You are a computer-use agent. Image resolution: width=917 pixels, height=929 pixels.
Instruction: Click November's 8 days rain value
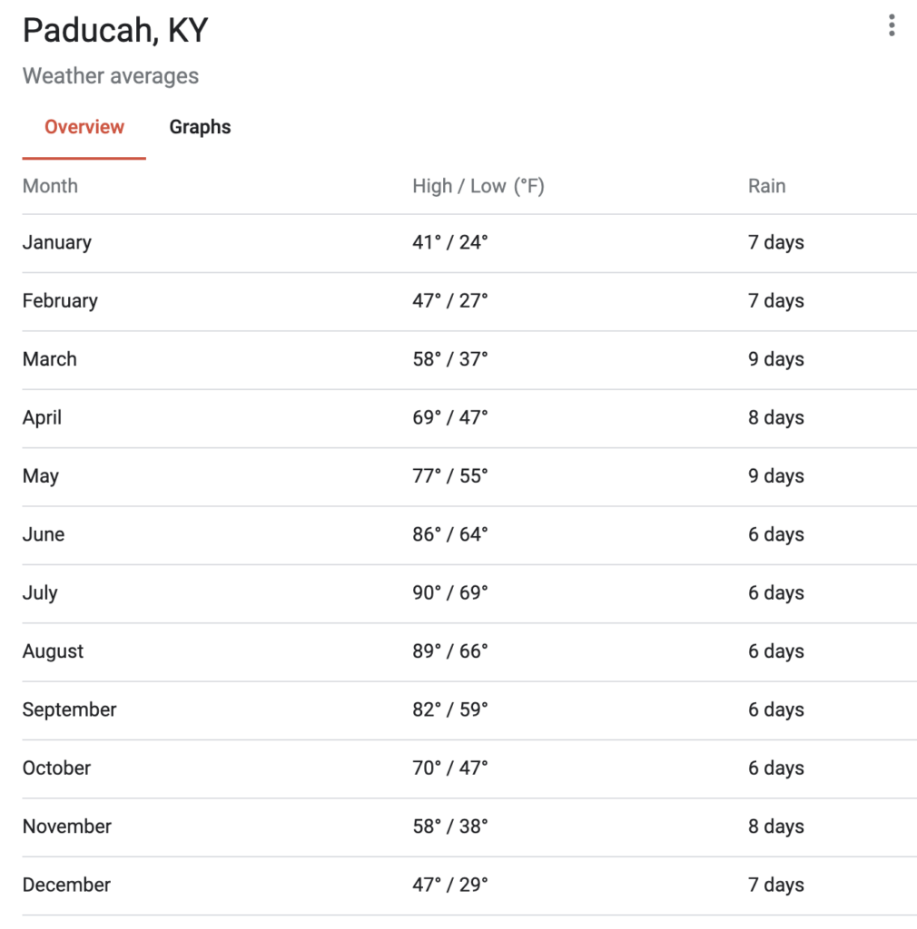776,826
